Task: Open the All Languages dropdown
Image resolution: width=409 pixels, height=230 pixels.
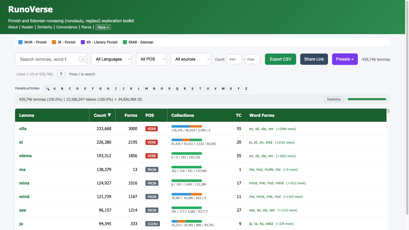Action: coord(111,59)
